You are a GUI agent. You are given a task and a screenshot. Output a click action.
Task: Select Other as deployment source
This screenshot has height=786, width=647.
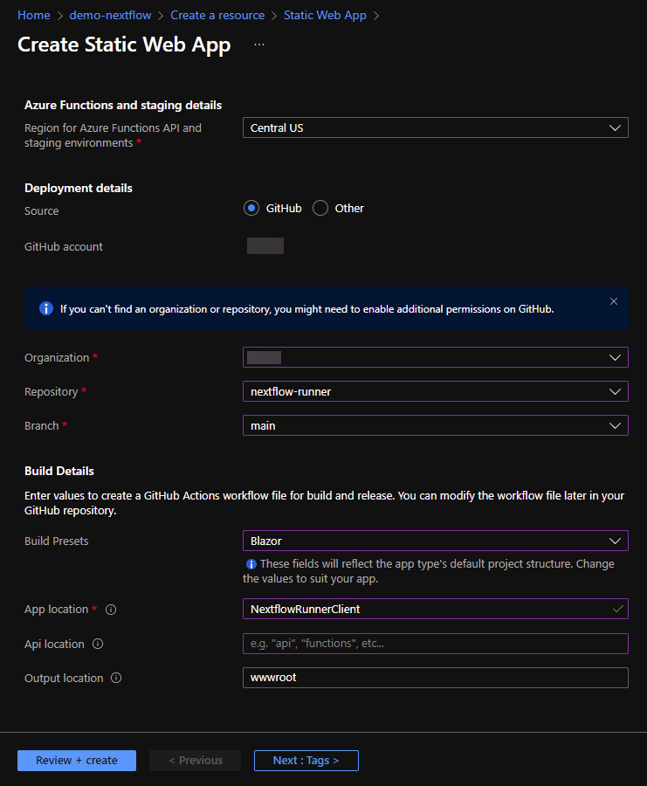[x=320, y=208]
